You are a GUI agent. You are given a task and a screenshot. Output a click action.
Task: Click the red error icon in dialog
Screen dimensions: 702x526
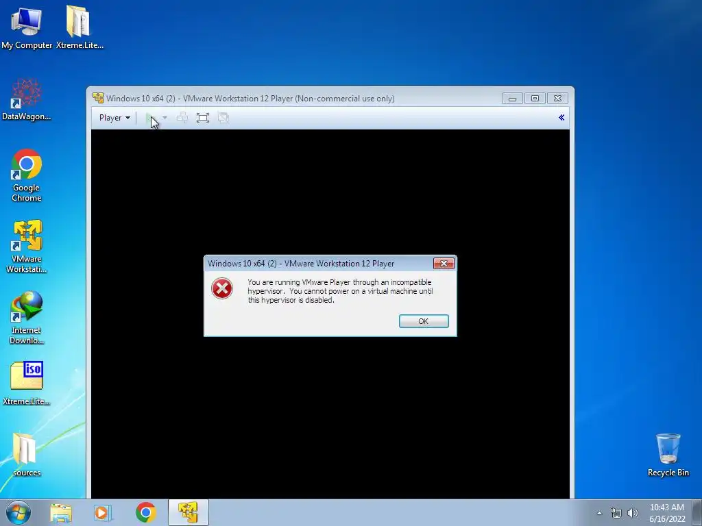(222, 288)
